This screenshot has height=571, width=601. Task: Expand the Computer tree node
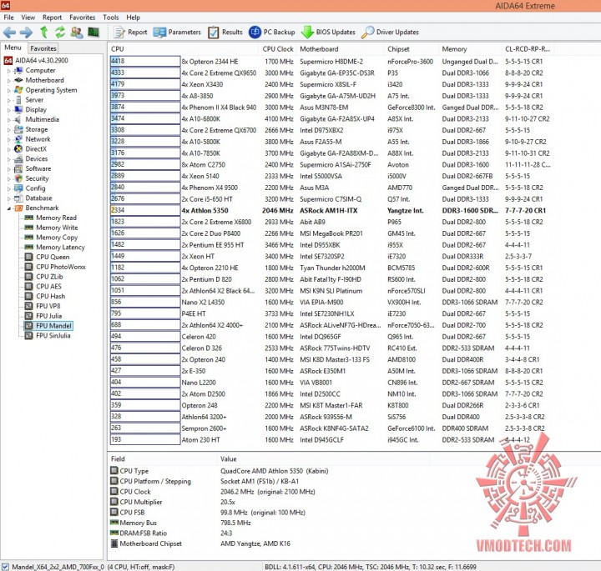(x=9, y=71)
